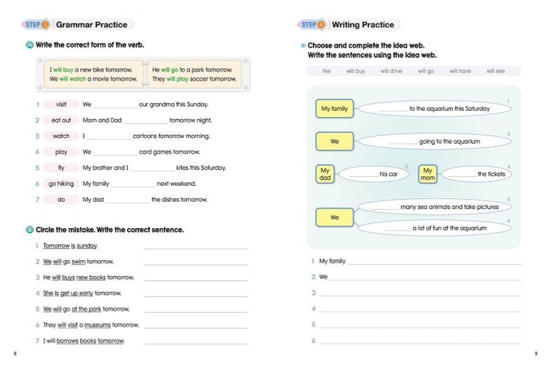Select the yellow "My mom" box
Image resolution: width=552 pixels, height=366 pixels.
tap(428, 174)
